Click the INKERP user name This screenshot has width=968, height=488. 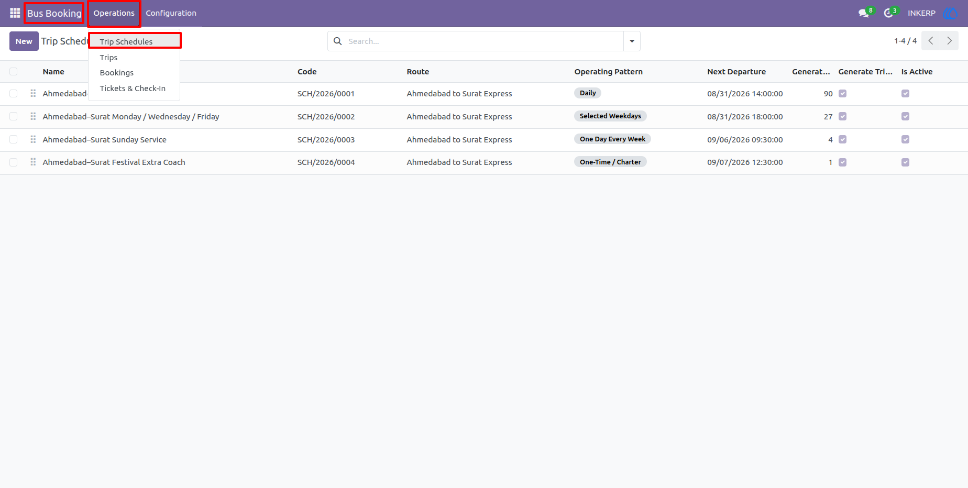(921, 13)
